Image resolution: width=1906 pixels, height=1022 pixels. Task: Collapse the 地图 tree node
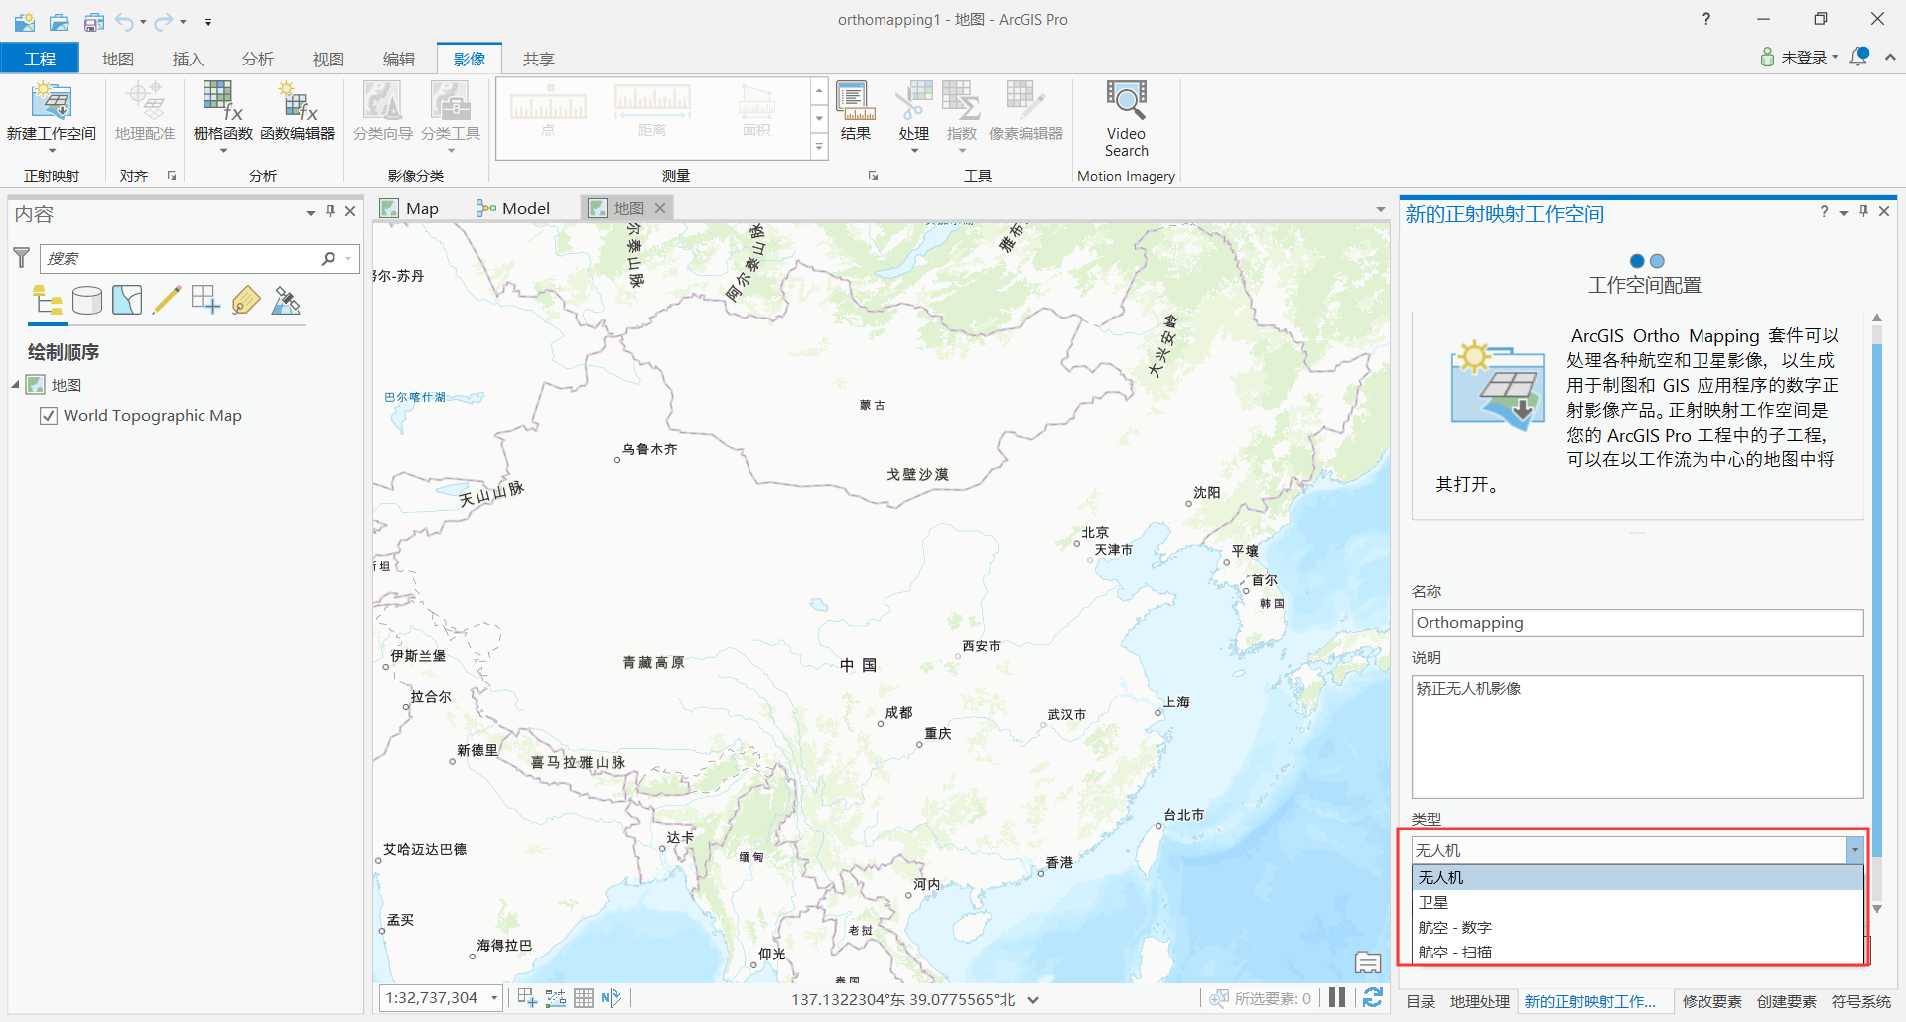click(x=15, y=385)
